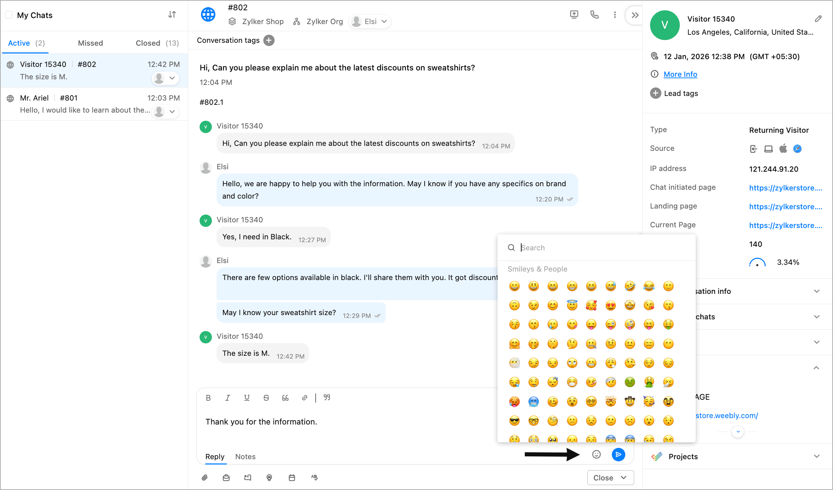
Task: Toggle underline formatting in editor
Action: [x=247, y=398]
